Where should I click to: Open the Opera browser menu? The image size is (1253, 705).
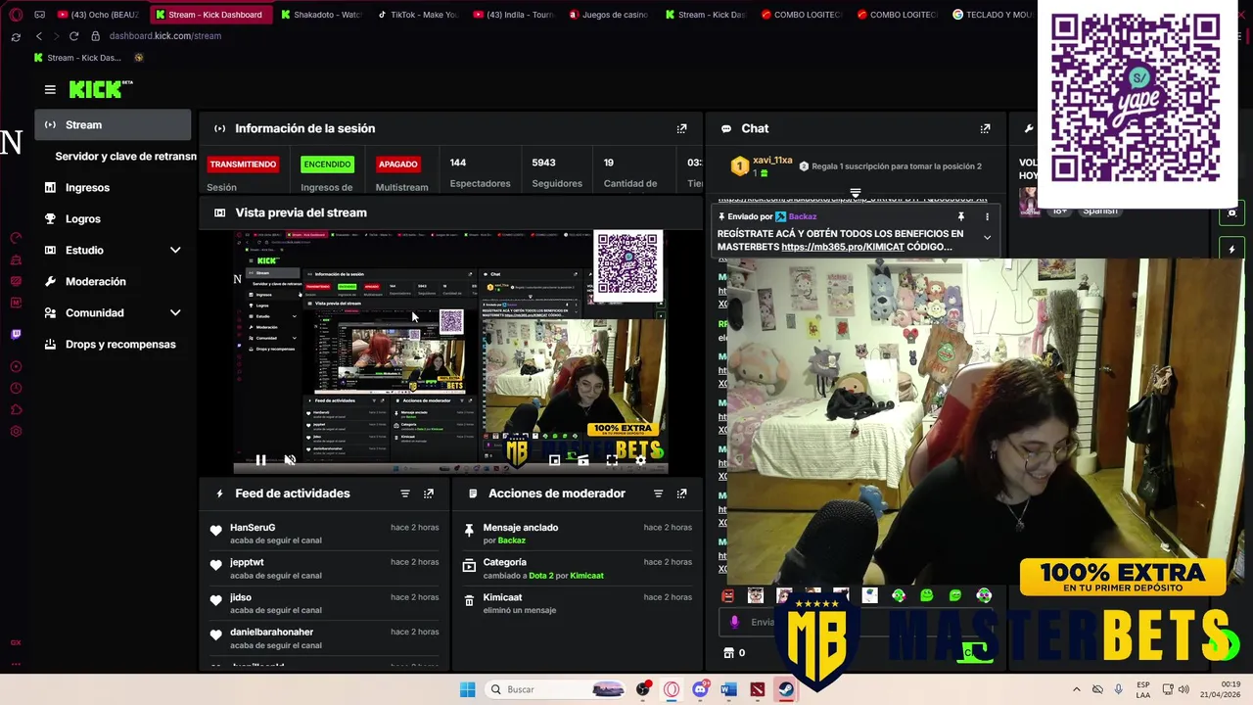coord(15,15)
